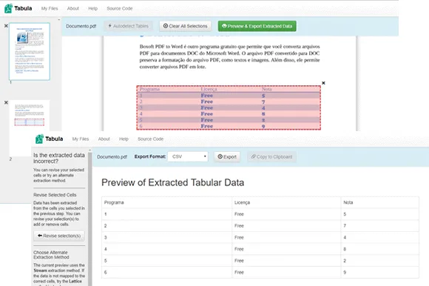Click Programa header cell in preview table
This screenshot has width=429, height=286.
point(166,202)
